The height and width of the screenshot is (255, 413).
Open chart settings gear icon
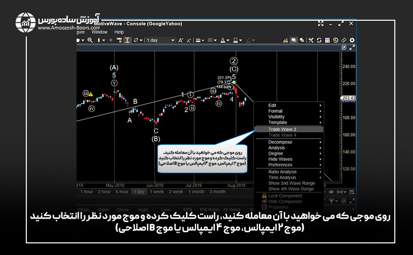pos(352,40)
